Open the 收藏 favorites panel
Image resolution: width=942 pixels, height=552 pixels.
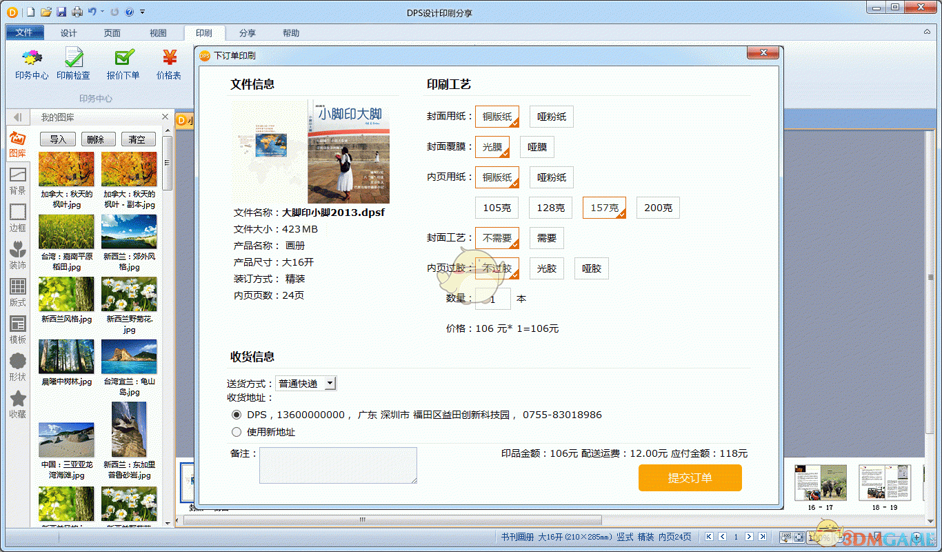[x=17, y=403]
